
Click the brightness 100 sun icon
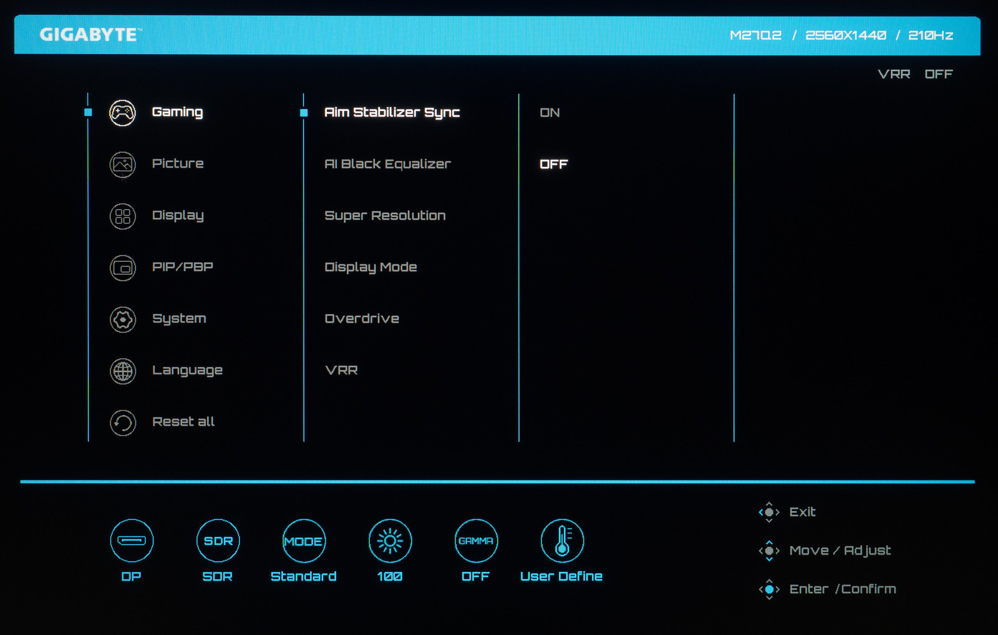390,540
